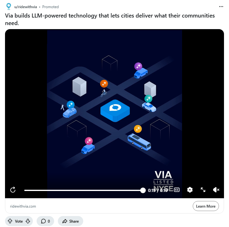Open video settings gear icon
This screenshot has width=229, height=227.
[190, 190]
